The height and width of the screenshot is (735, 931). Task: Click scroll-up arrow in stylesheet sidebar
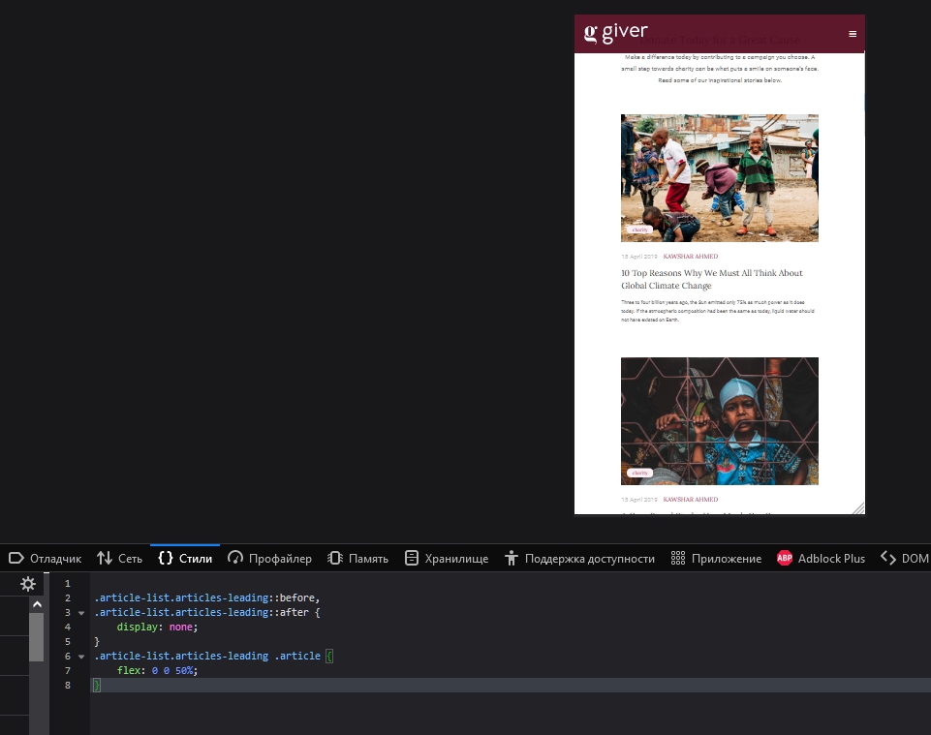37,604
